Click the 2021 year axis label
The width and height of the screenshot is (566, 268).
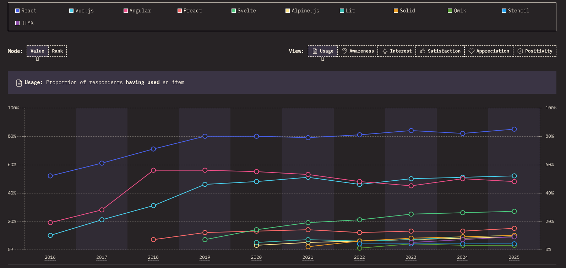(x=308, y=257)
